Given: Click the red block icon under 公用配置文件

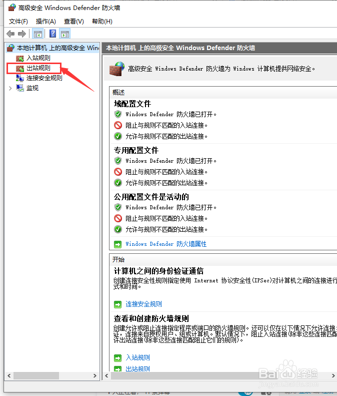Looking at the screenshot, I should tap(118, 218).
